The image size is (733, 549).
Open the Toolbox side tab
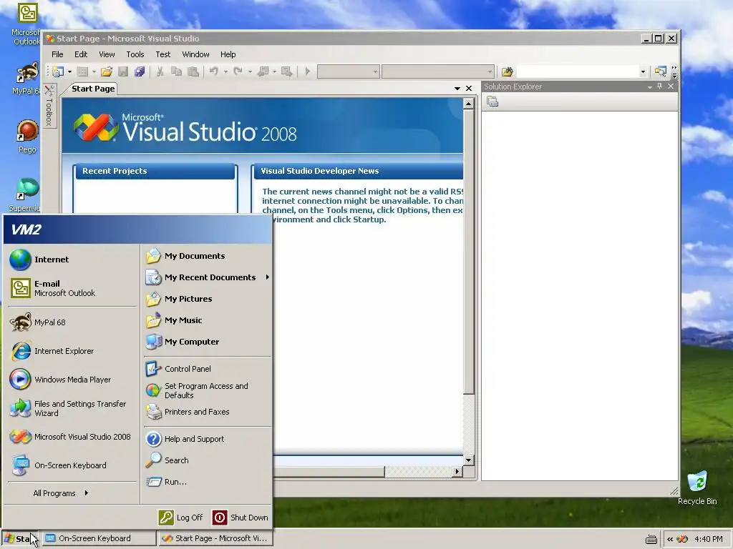point(49,106)
